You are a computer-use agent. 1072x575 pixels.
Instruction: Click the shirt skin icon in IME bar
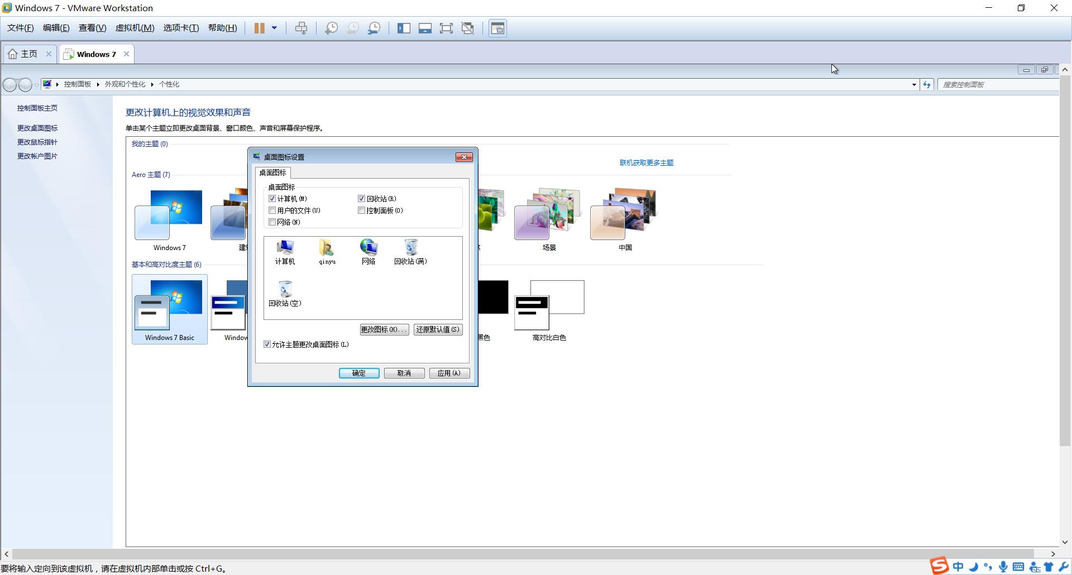click(x=1049, y=567)
